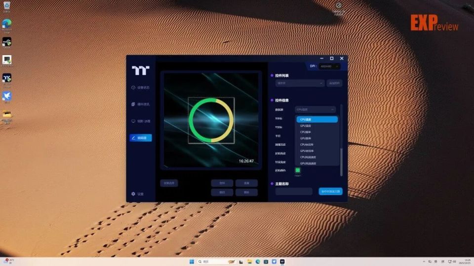
Task: Choose the GPU frequency option
Action: tap(317, 138)
